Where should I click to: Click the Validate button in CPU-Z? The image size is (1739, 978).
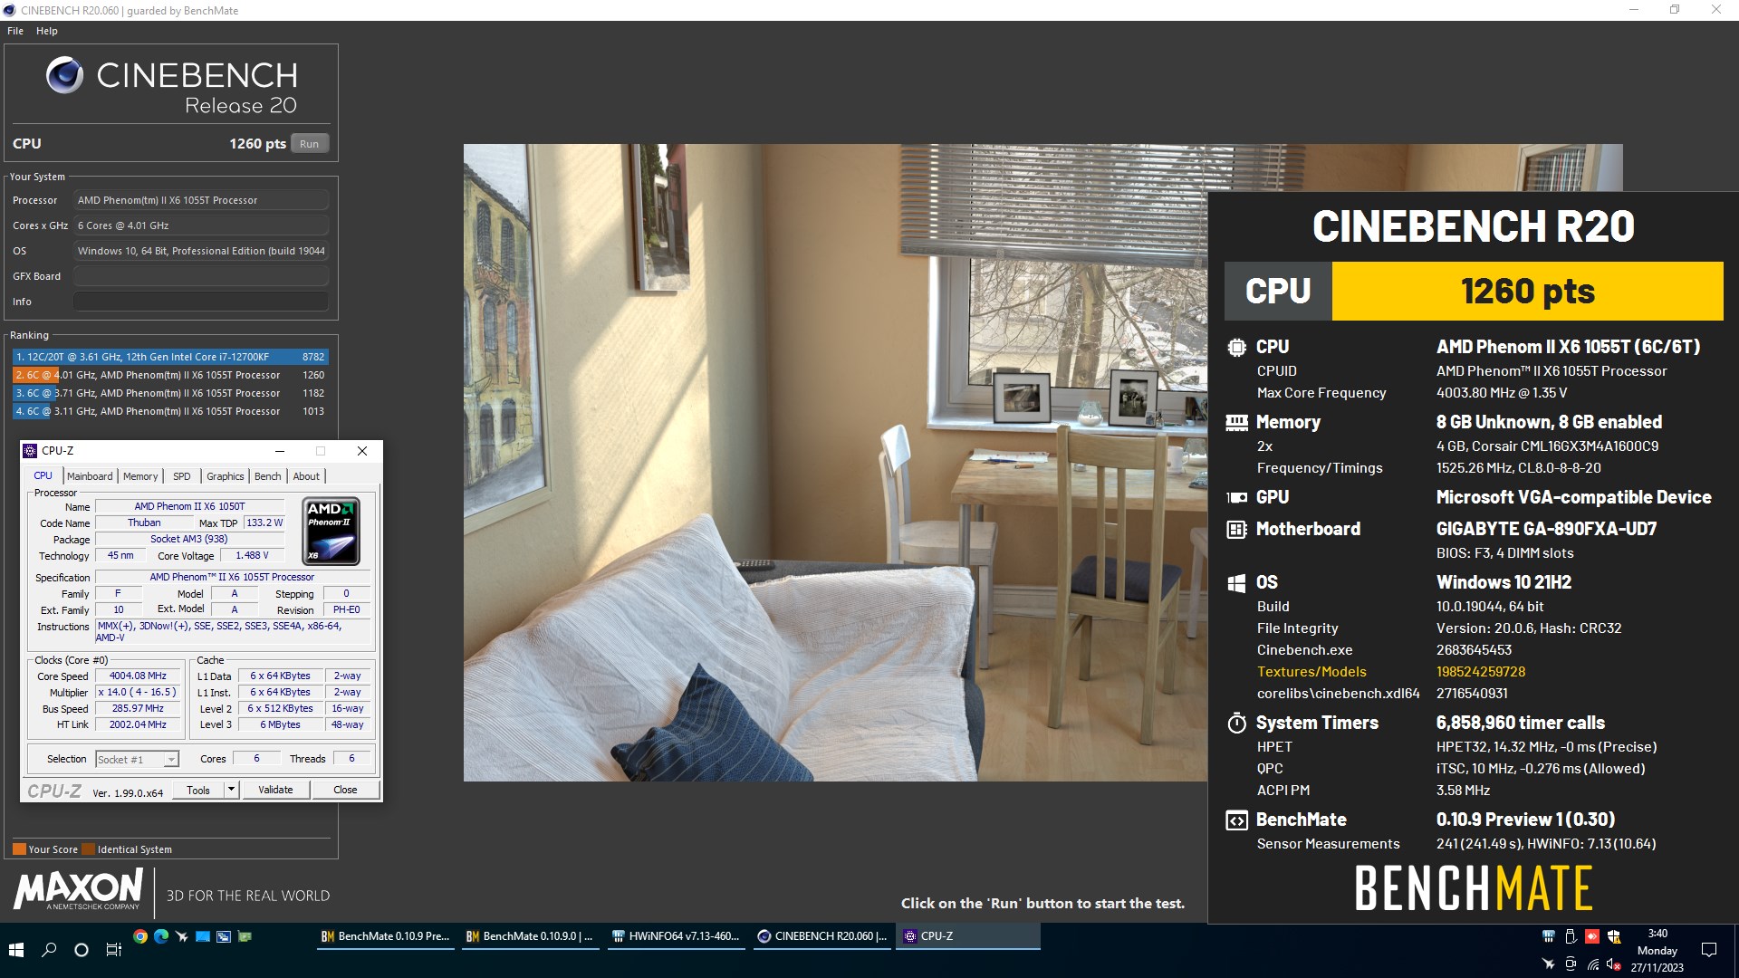275,790
